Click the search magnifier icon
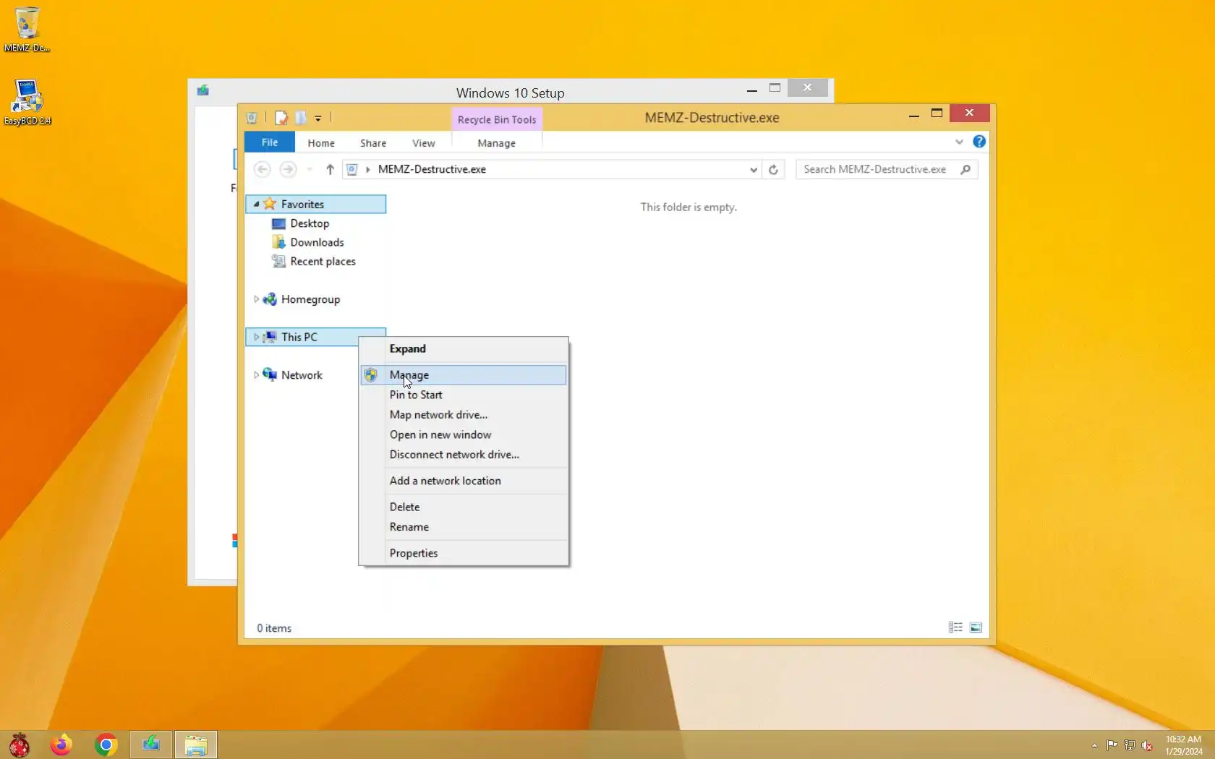Image resolution: width=1215 pixels, height=759 pixels. pos(965,169)
